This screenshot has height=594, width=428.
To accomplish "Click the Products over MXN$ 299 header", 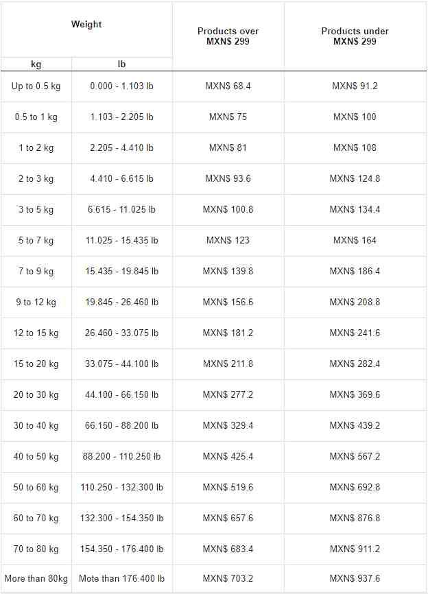I will pyautogui.click(x=228, y=36).
